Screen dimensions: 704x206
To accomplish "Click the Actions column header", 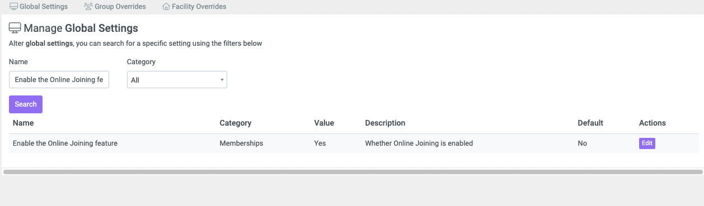I will click(653, 123).
